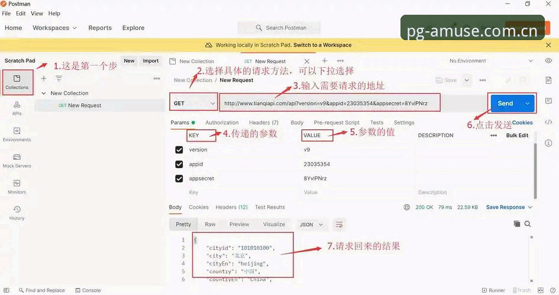Open the APIs sidebar panel
Image resolution: width=559 pixels, height=295 pixels.
[x=17, y=109]
